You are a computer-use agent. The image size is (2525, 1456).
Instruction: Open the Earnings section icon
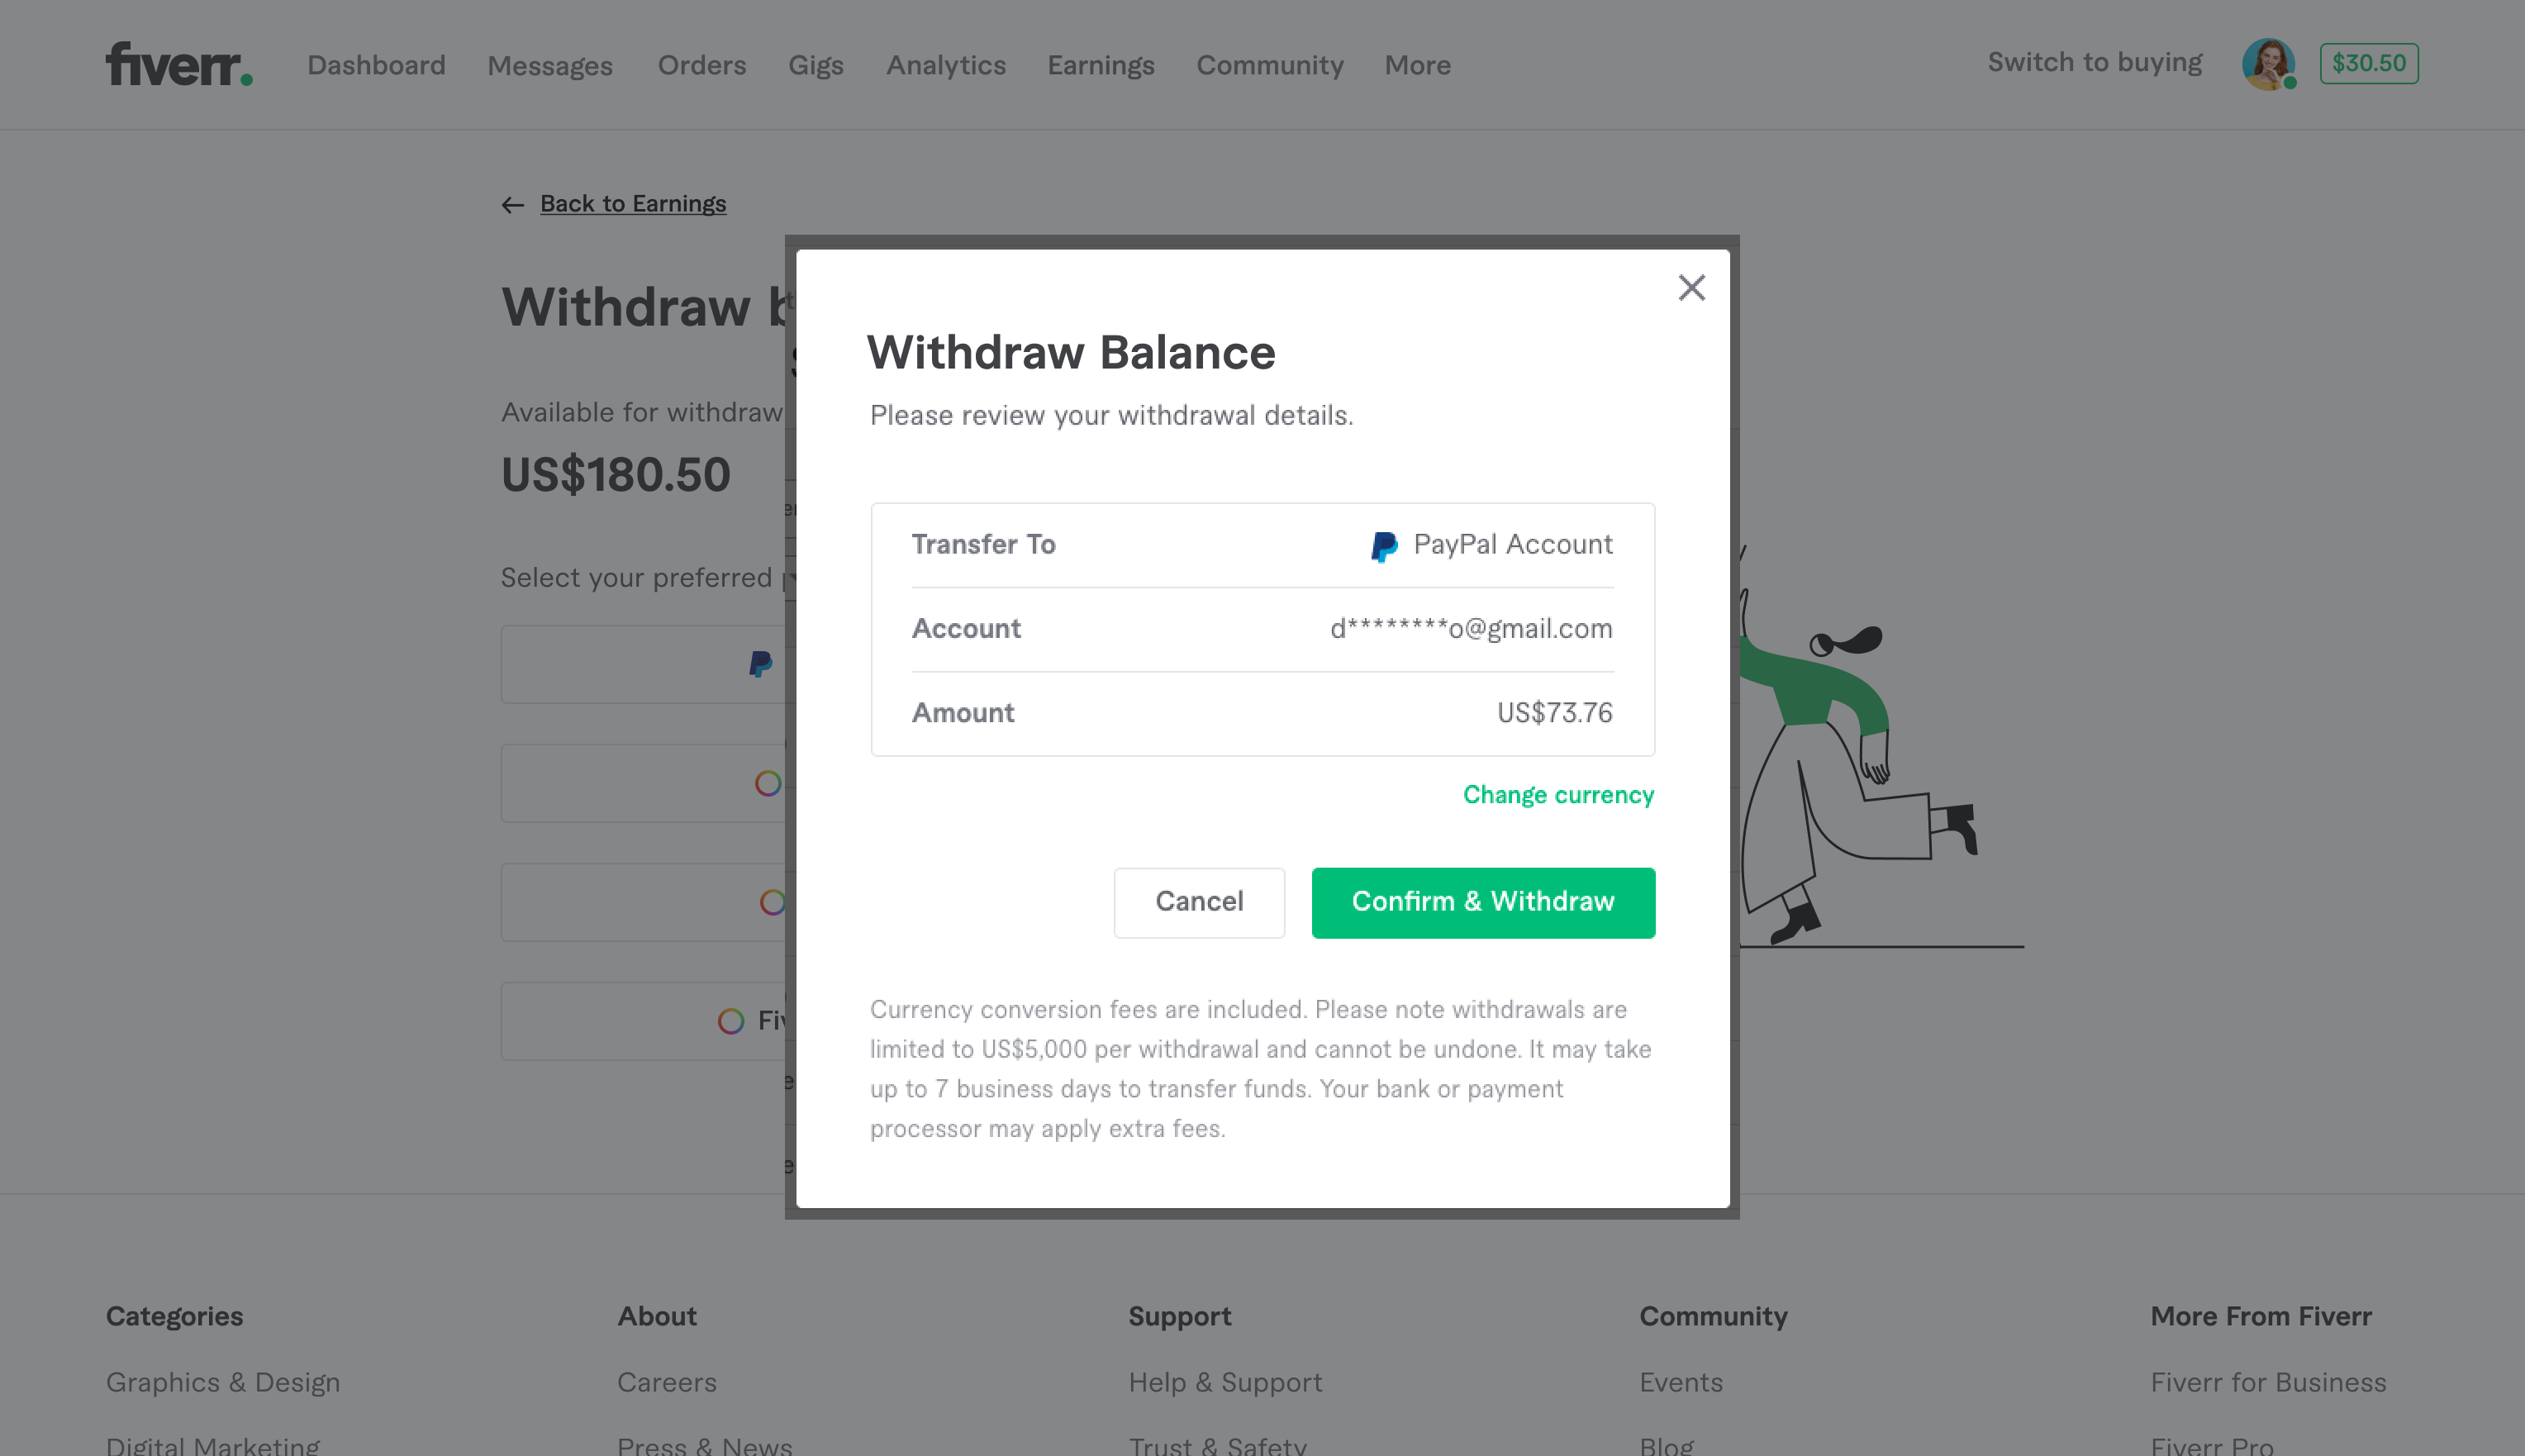tap(1100, 66)
